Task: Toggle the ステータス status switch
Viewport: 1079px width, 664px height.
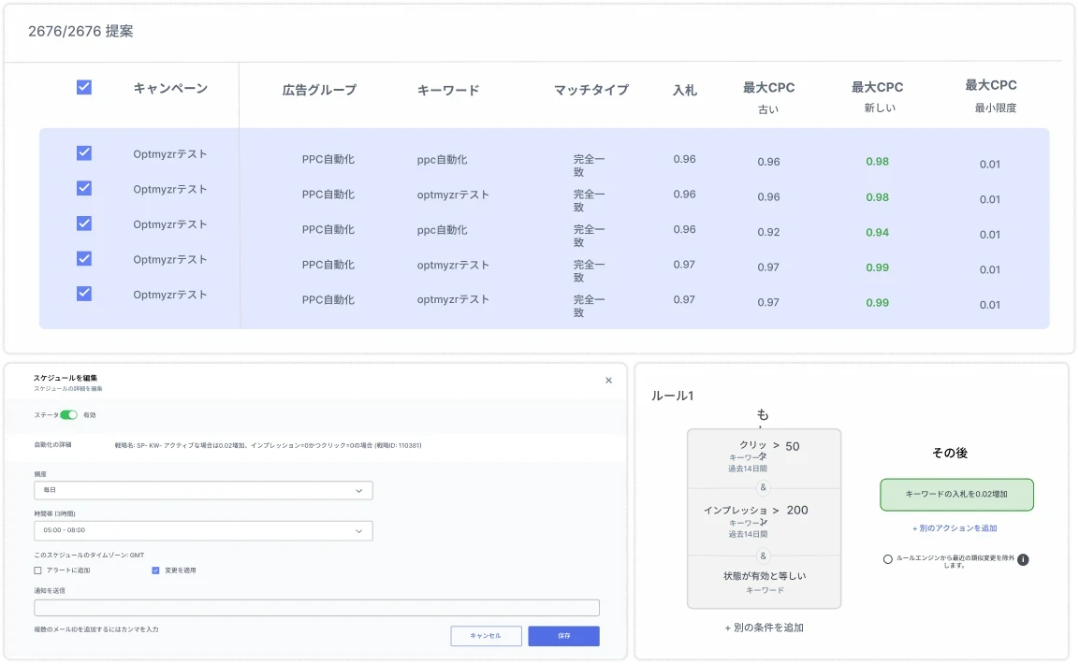Action: coord(69,414)
